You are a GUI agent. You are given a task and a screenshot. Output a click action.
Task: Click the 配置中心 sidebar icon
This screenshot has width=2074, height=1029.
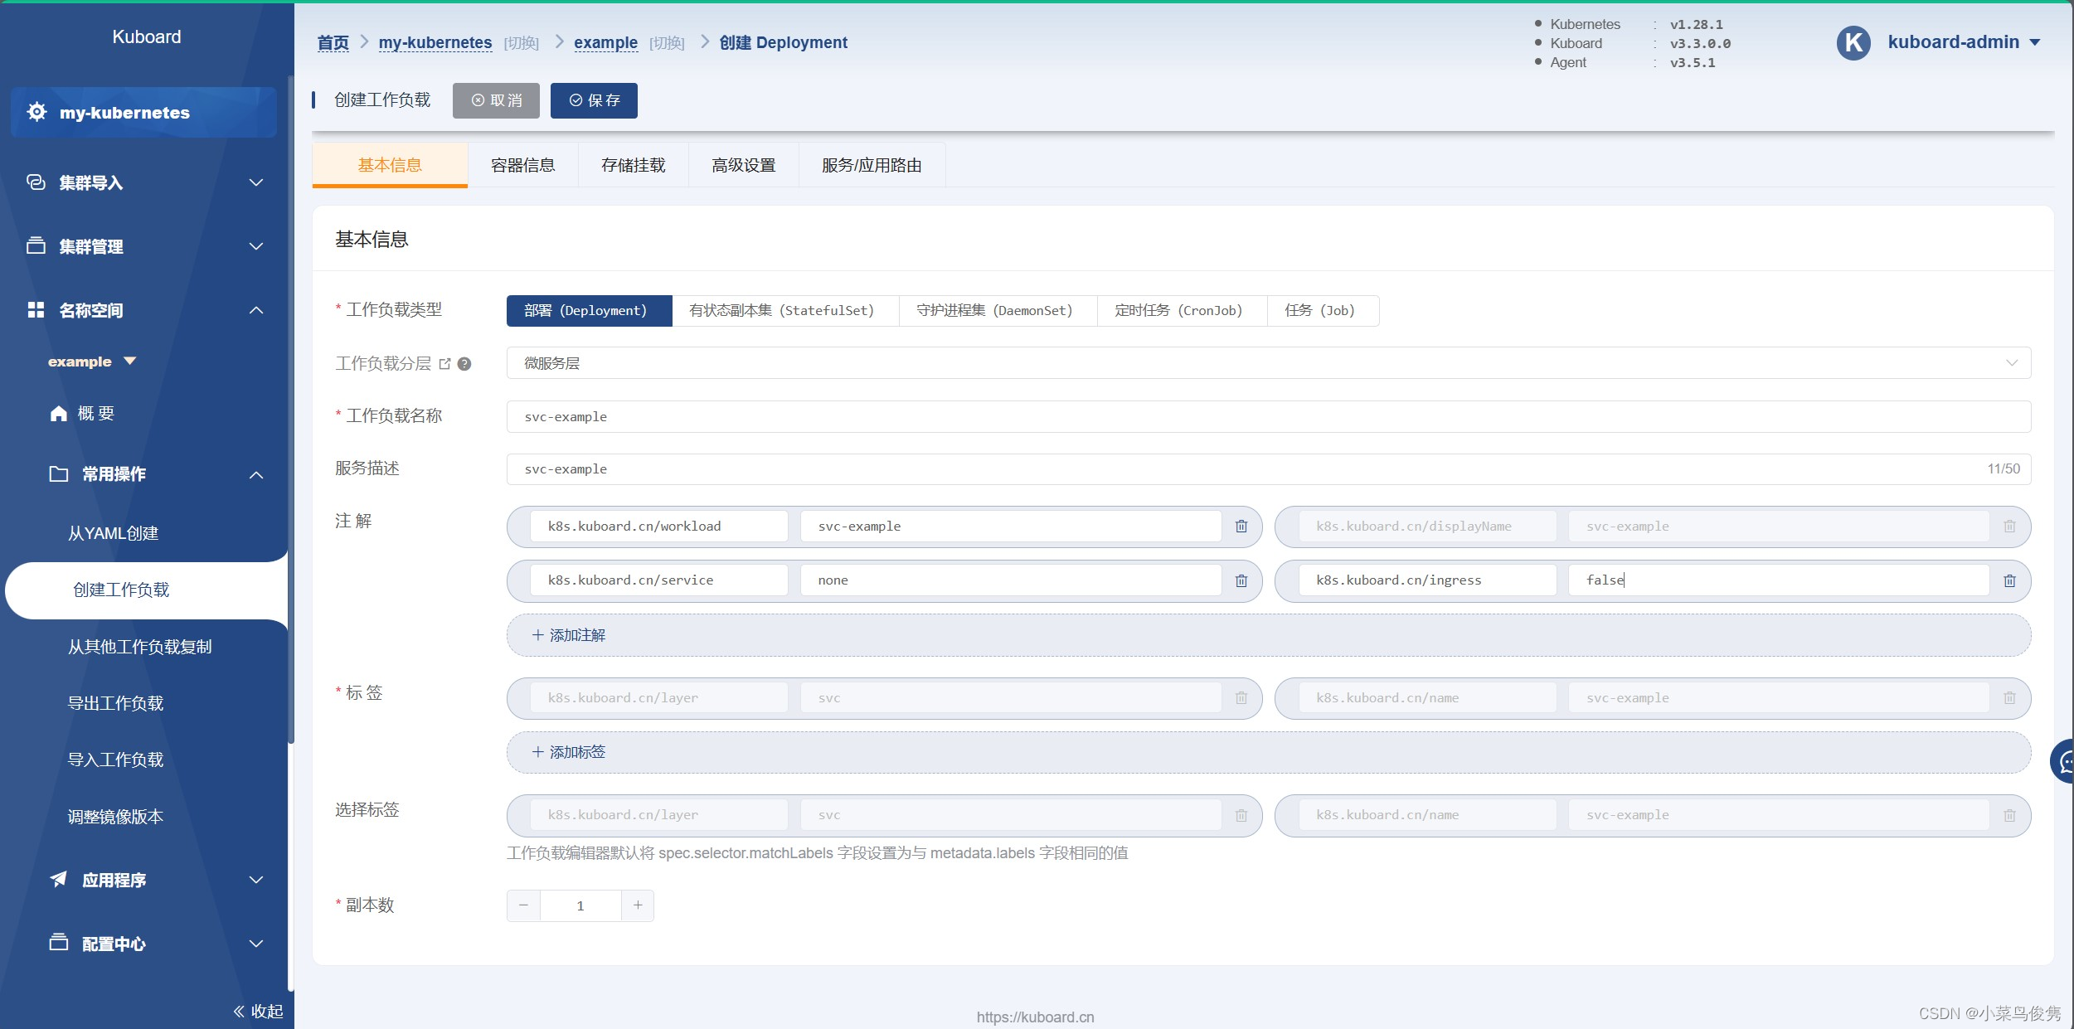point(59,942)
